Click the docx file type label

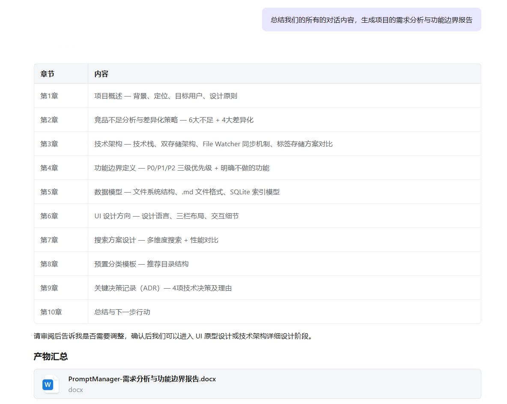(75, 390)
